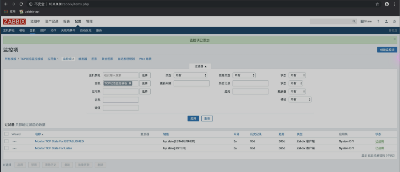Switch to the 自动发现 submenu
Image resolution: width=400 pixels, height=172 pixels.
click(x=86, y=31)
